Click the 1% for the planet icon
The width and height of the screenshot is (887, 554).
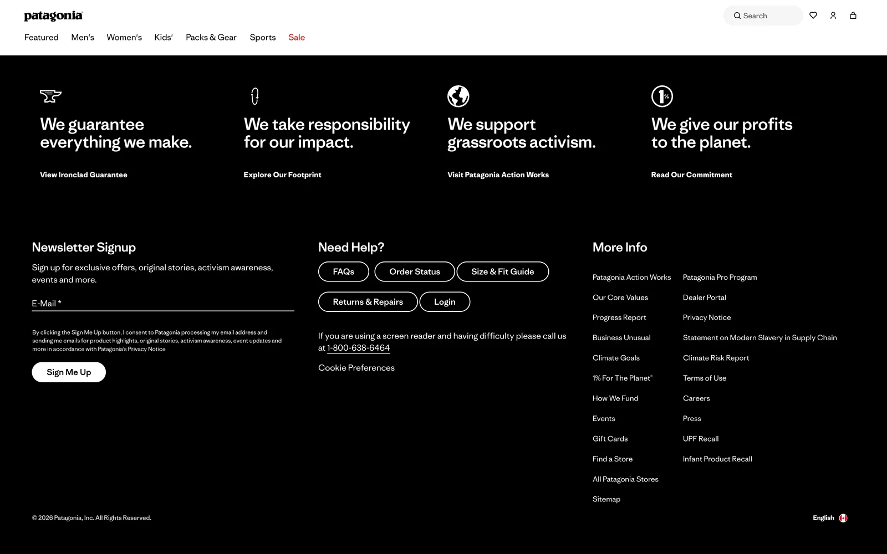pyautogui.click(x=662, y=96)
